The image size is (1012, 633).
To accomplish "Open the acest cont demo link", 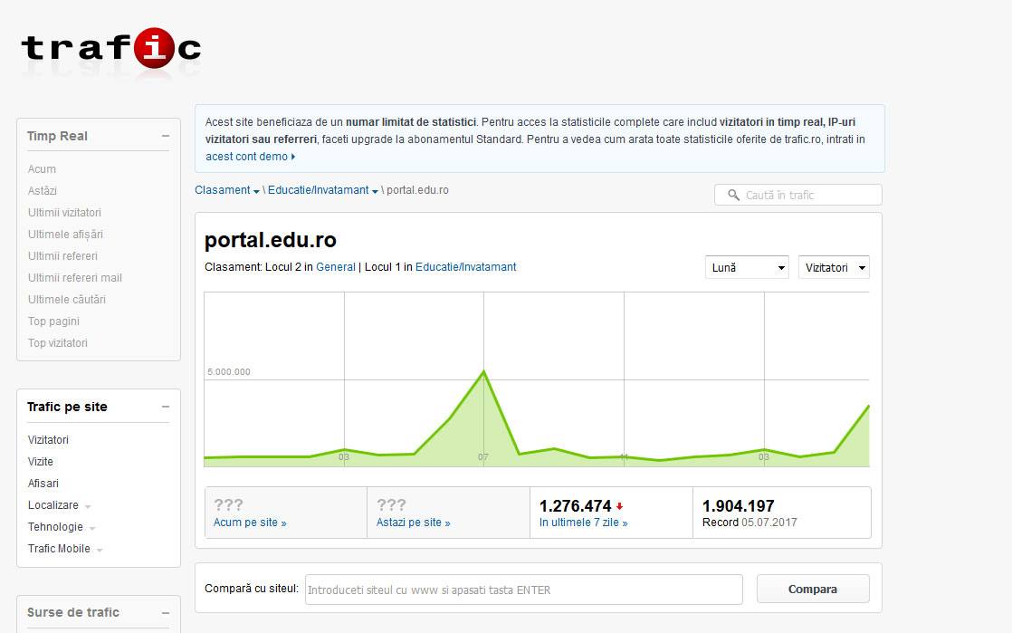I will (x=246, y=157).
